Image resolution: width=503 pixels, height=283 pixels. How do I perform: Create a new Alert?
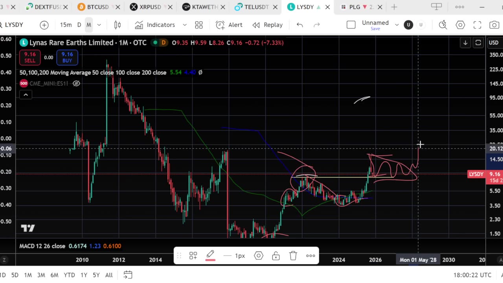tap(229, 25)
